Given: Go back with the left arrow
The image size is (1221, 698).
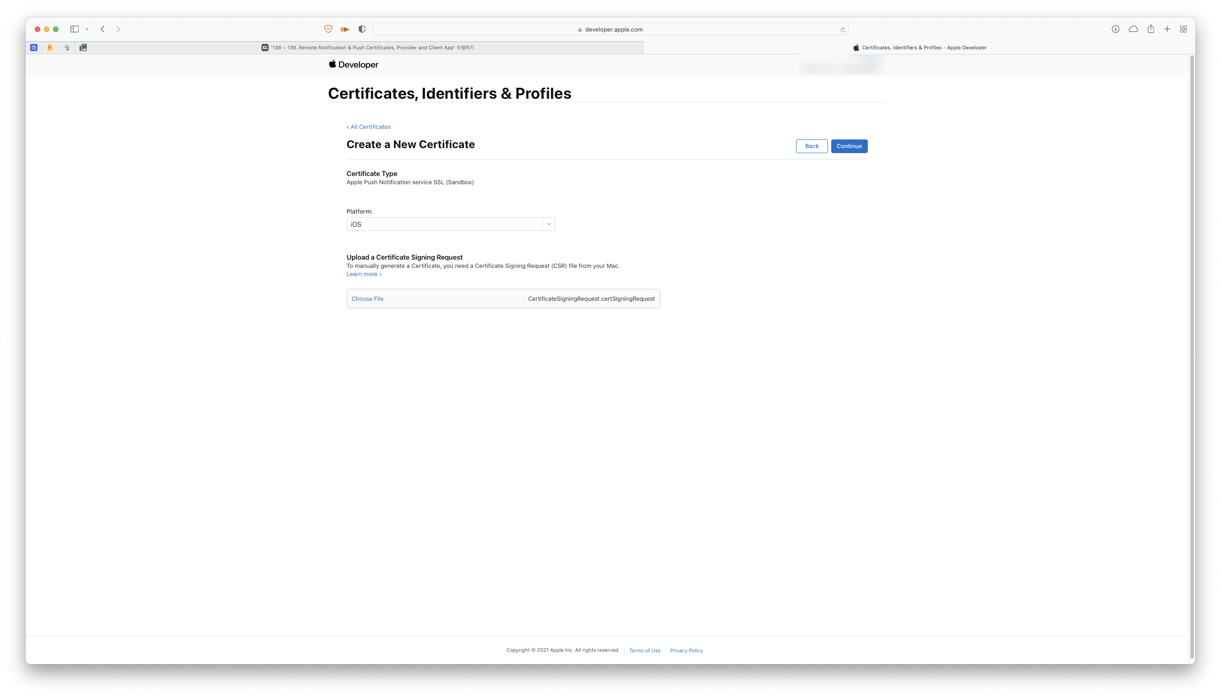Looking at the screenshot, I should point(102,29).
